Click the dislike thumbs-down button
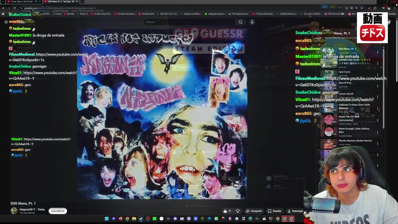The height and width of the screenshot is (224, 398). pos(238,211)
